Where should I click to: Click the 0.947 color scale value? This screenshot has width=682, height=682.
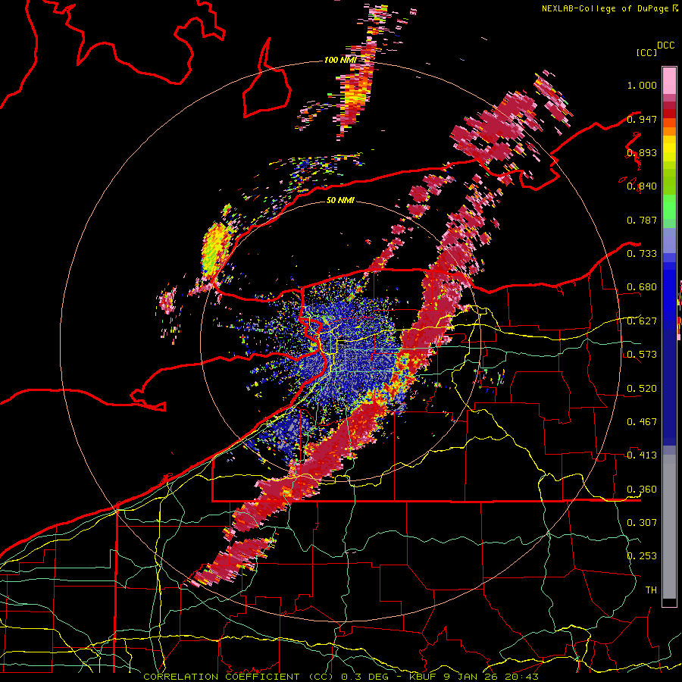642,119
